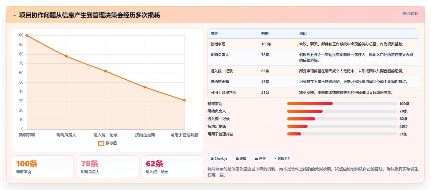Click the x-axis label 可用于管理判断
Screen dimensions: 431x190
point(184,135)
